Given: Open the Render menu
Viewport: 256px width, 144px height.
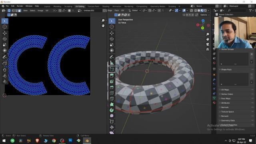Looking at the screenshot, I should tap(20, 6).
